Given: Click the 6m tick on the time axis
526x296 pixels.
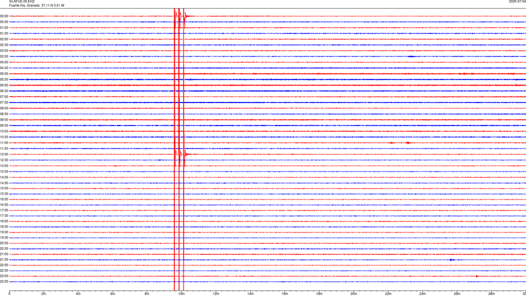Looking at the screenshot, I should (x=113, y=294).
